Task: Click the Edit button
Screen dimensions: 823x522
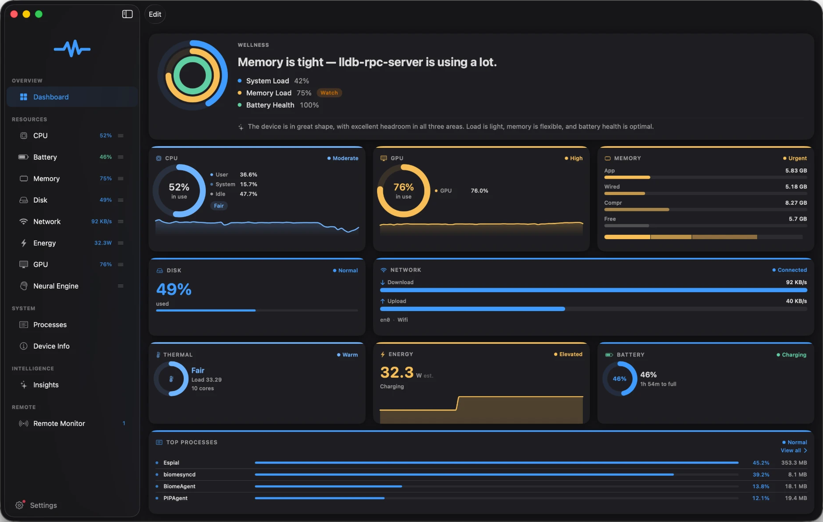Action: point(155,14)
